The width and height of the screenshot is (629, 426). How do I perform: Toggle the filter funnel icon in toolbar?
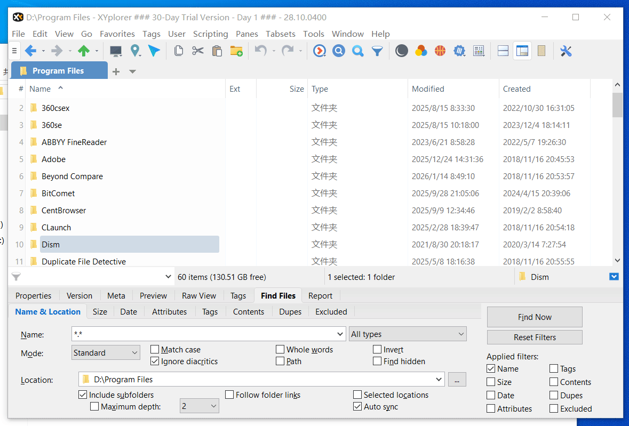[x=377, y=51]
